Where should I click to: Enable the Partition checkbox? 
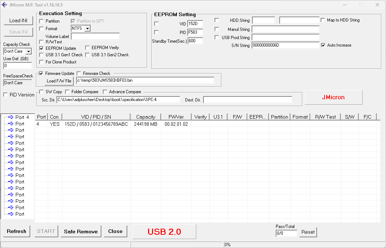[x=41, y=21]
